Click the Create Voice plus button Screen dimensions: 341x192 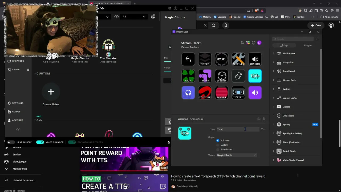tap(51, 92)
